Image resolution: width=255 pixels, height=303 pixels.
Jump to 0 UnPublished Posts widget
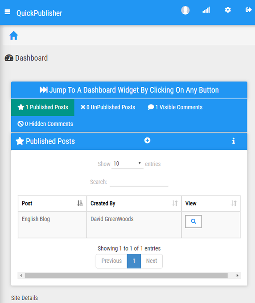(108, 107)
